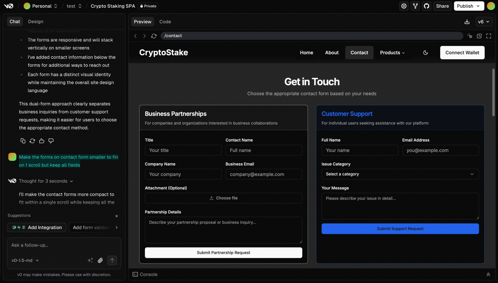Switch to the Design tab

(35, 21)
